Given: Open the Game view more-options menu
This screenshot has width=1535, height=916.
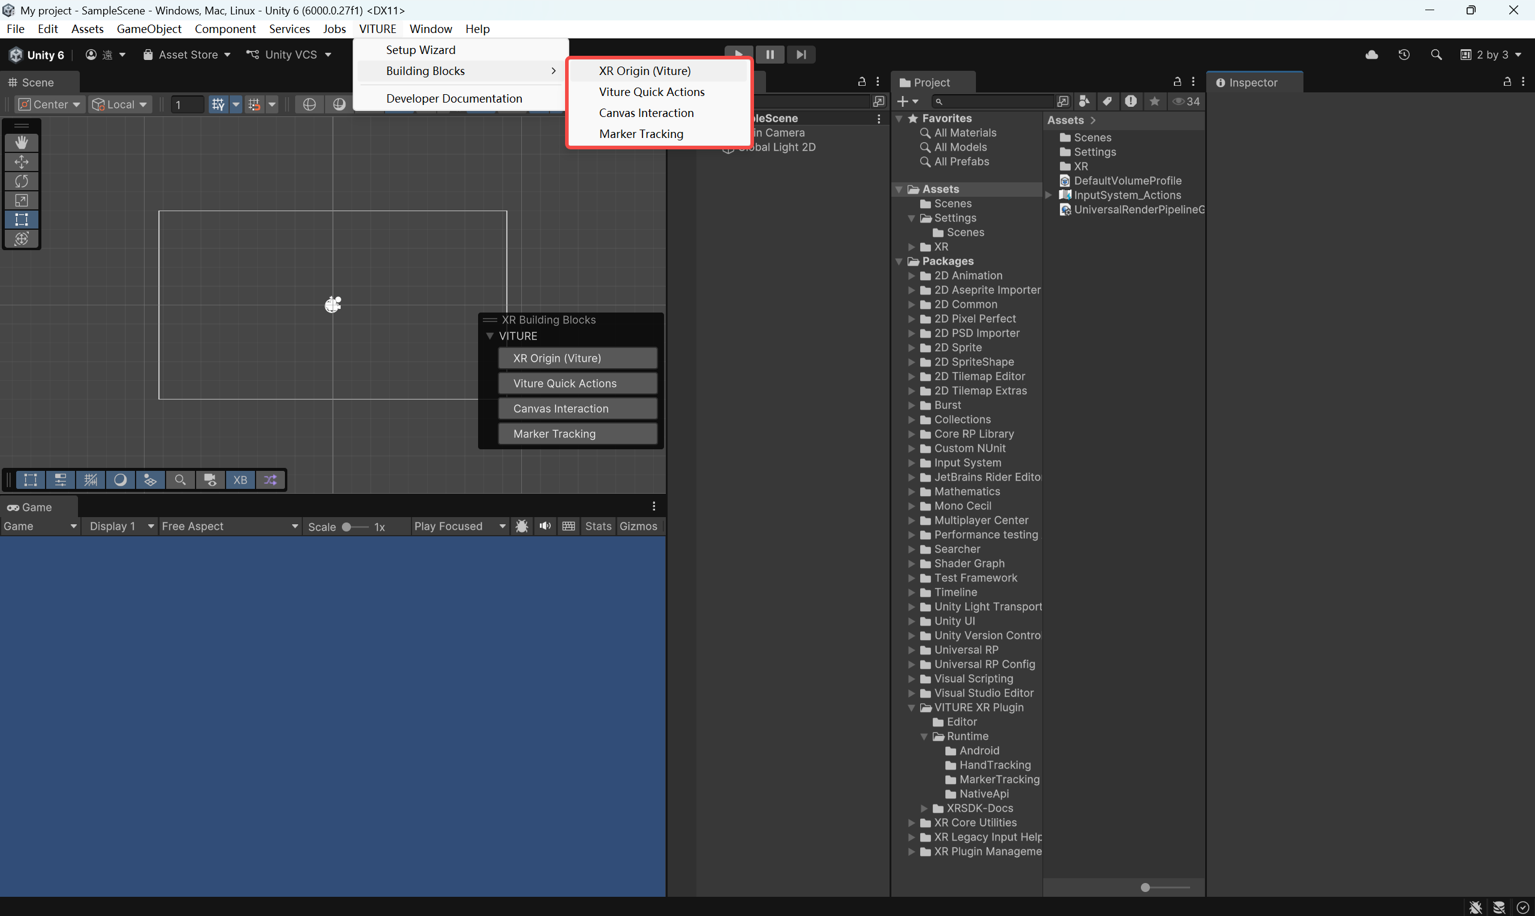Looking at the screenshot, I should 654,506.
